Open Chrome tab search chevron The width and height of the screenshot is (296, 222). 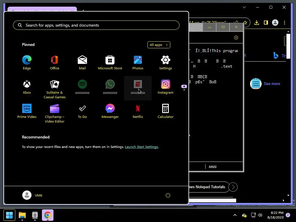point(244,7)
